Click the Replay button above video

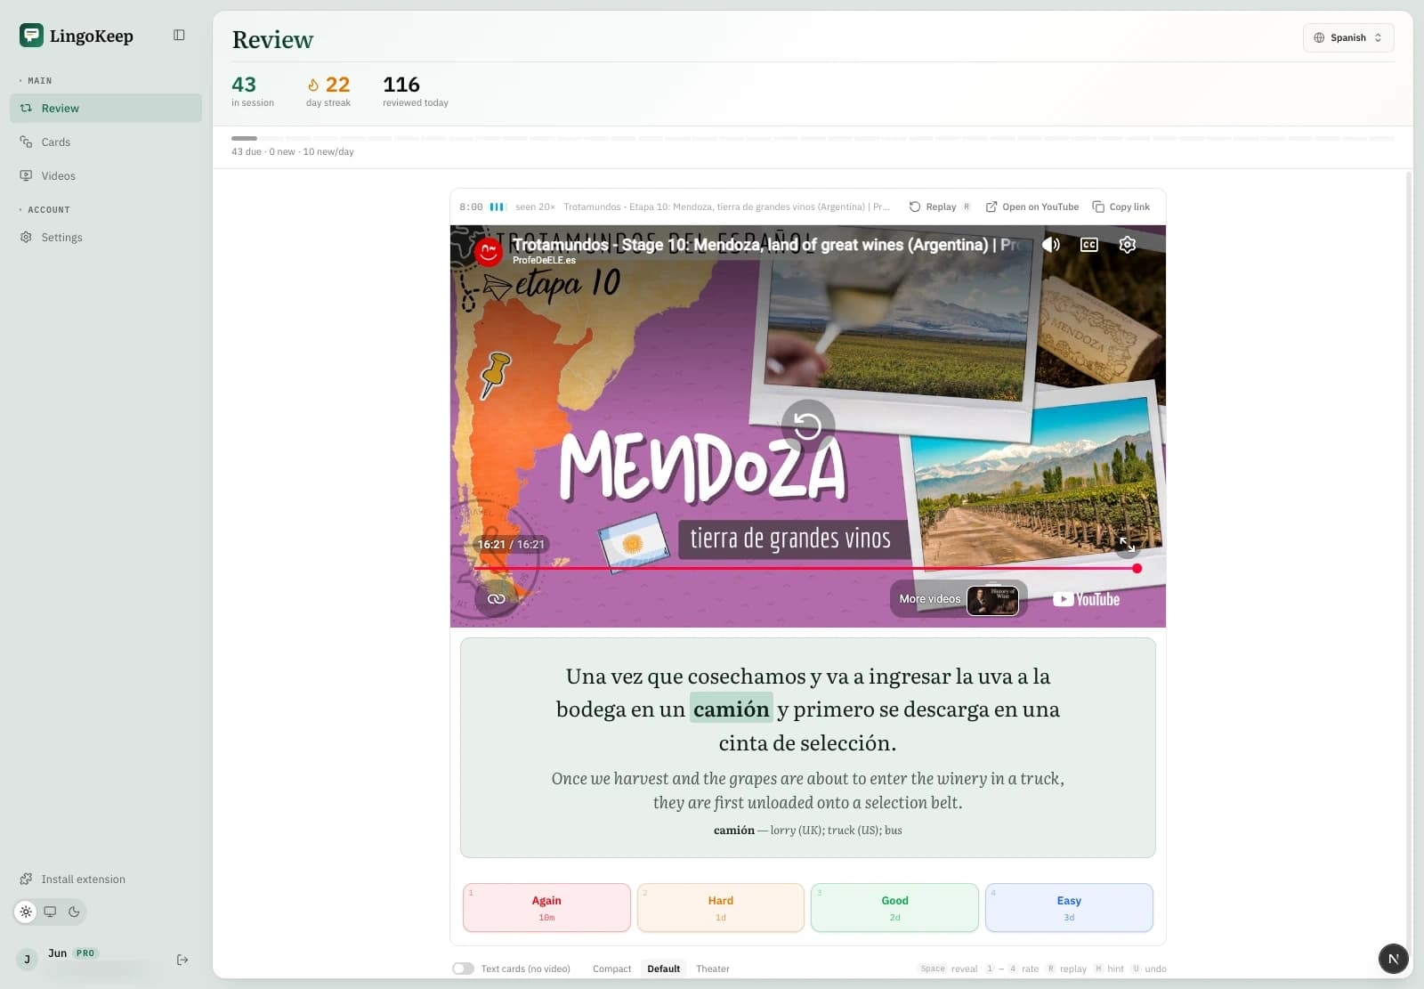939,207
